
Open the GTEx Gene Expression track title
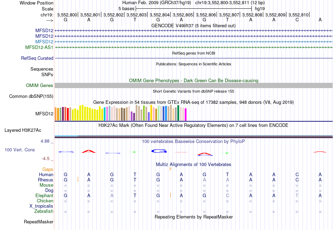click(193, 102)
